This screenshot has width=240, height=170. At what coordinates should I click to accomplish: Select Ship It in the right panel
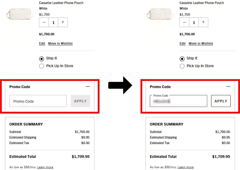pyautogui.click(x=182, y=59)
